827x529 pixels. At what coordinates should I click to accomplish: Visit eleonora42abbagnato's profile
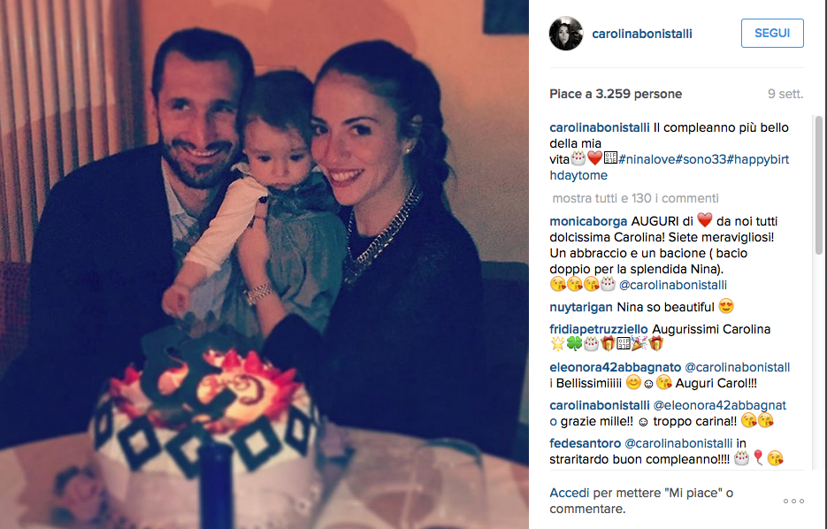point(615,367)
